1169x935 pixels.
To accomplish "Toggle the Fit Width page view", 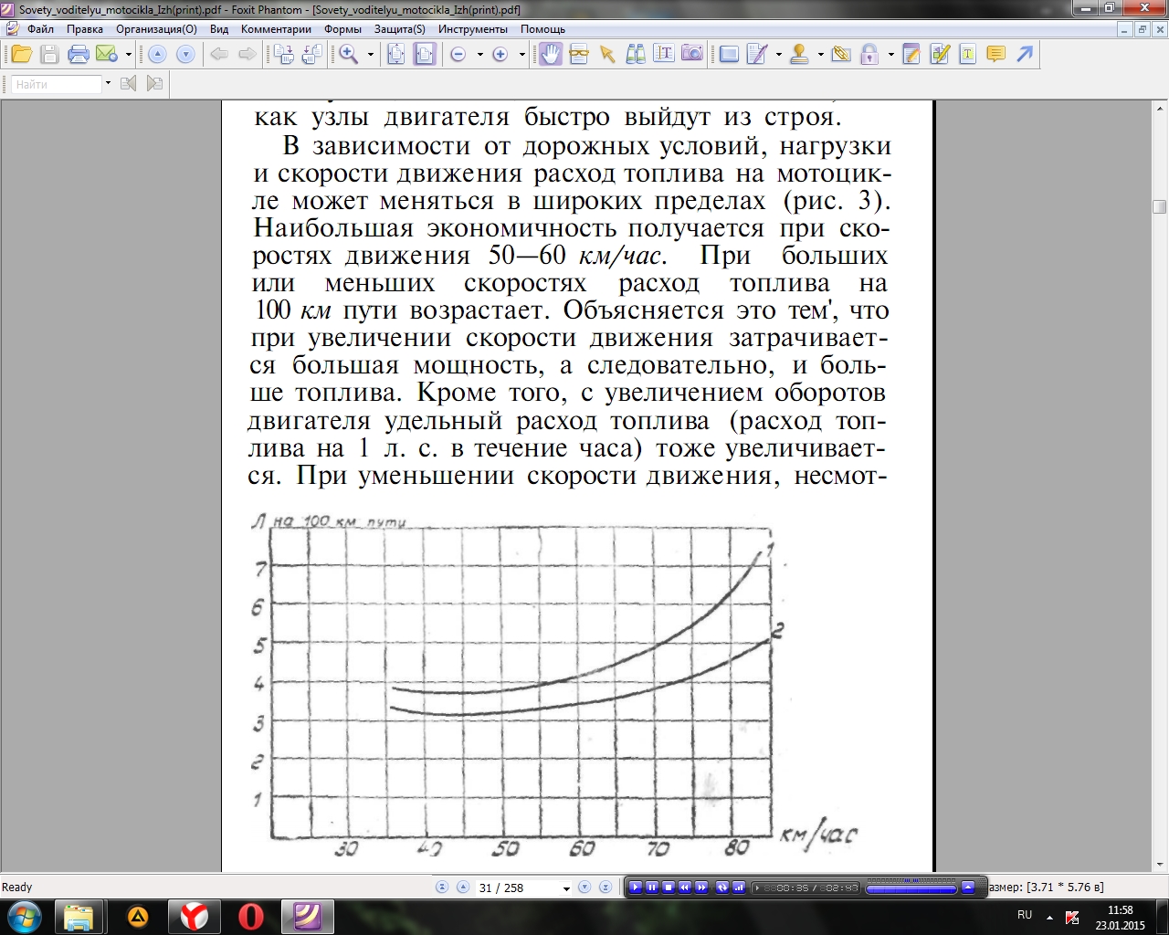I will (x=425, y=55).
